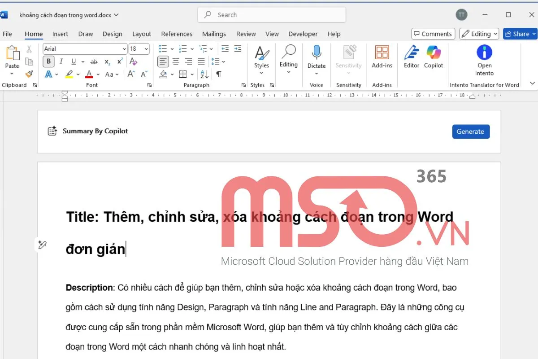
Task: Switch to the Layout ribbon tab
Action: coord(142,34)
